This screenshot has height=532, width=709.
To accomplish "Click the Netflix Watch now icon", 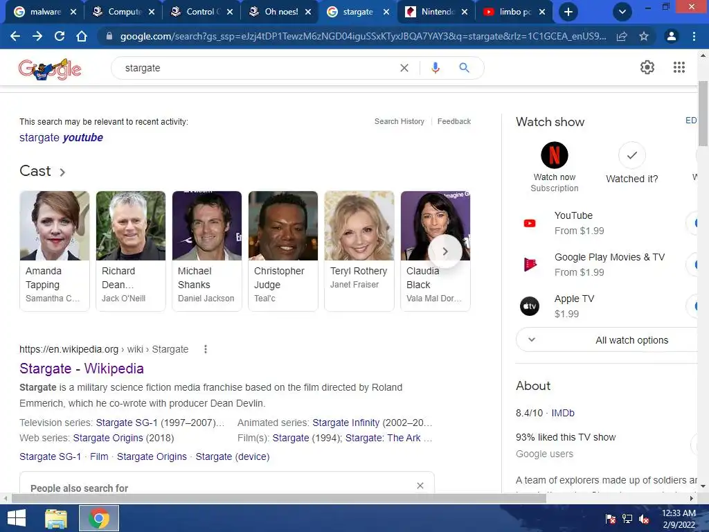I will 555,155.
